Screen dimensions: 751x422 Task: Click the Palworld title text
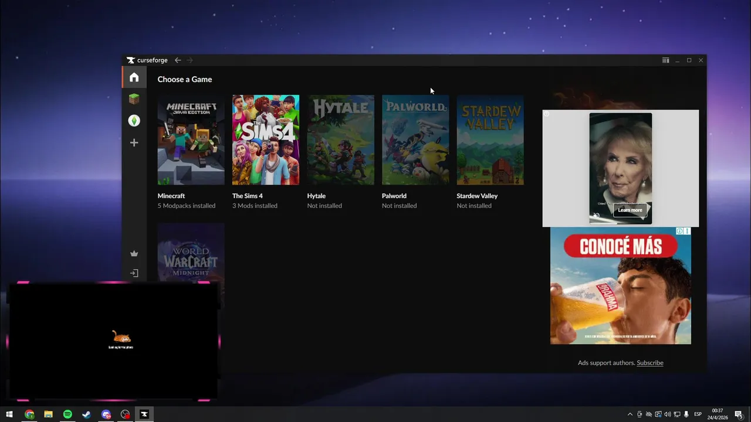394,196
